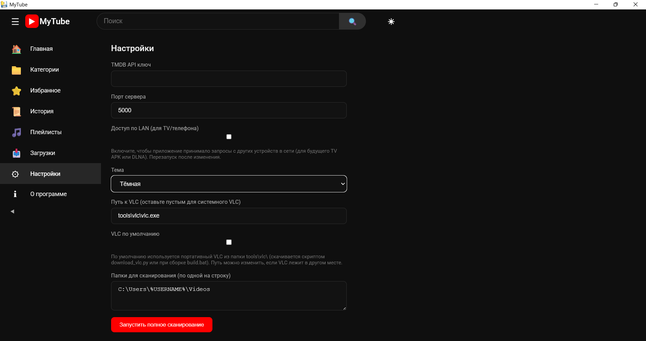646x341 pixels.
Task: Toggle the sun theme icon
Action: pyautogui.click(x=391, y=22)
